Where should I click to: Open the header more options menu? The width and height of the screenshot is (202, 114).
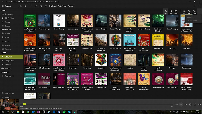click(x=199, y=6)
